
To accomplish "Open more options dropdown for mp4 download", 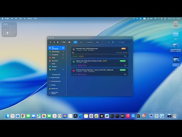I will pos(126,74).
